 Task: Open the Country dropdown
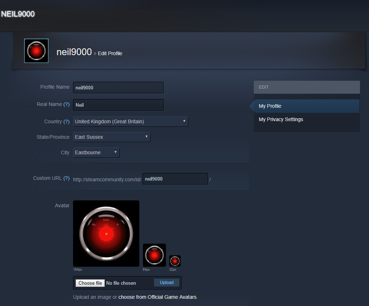click(x=130, y=121)
